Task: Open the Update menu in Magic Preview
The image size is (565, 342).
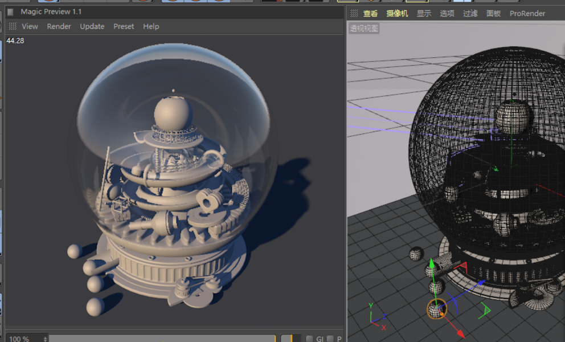Action: [x=92, y=26]
